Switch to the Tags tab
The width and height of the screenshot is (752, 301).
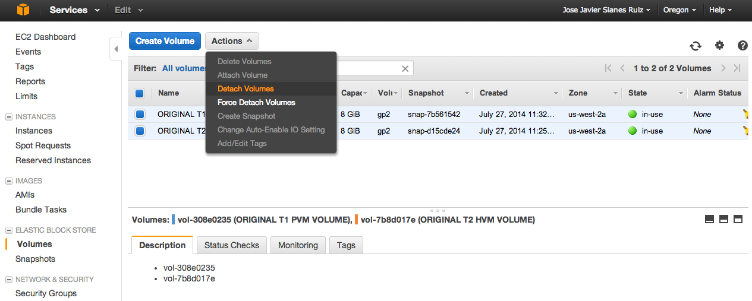[346, 245]
